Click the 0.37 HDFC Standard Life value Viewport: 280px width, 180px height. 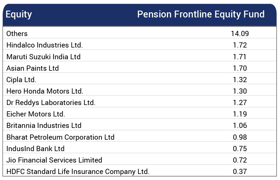(240, 171)
